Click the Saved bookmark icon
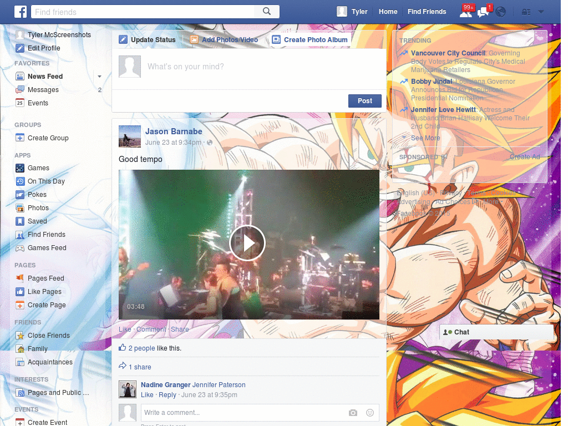568x426 pixels. point(20,221)
